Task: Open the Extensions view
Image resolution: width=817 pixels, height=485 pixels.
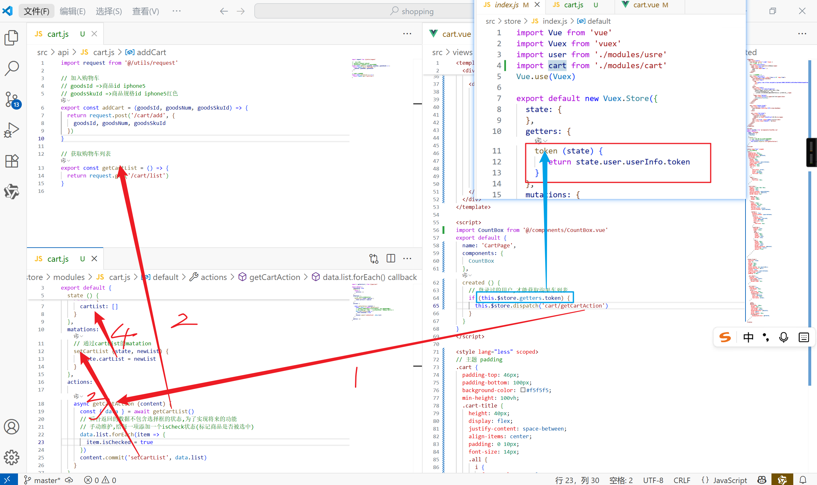Action: pyautogui.click(x=12, y=161)
